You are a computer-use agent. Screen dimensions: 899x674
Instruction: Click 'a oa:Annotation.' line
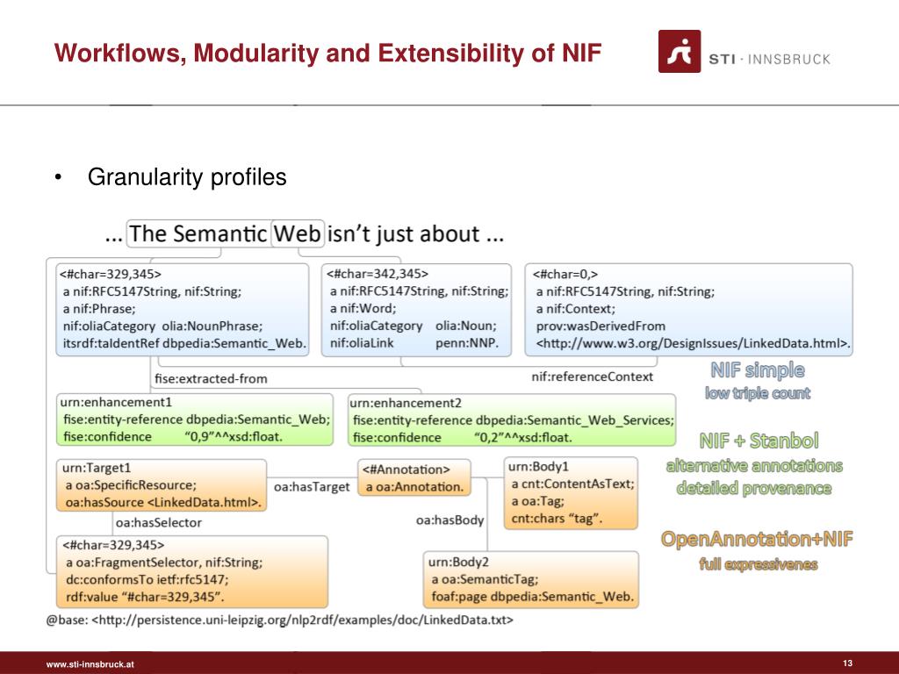point(414,486)
